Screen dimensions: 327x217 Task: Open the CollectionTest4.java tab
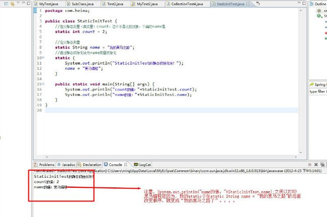tap(185, 4)
